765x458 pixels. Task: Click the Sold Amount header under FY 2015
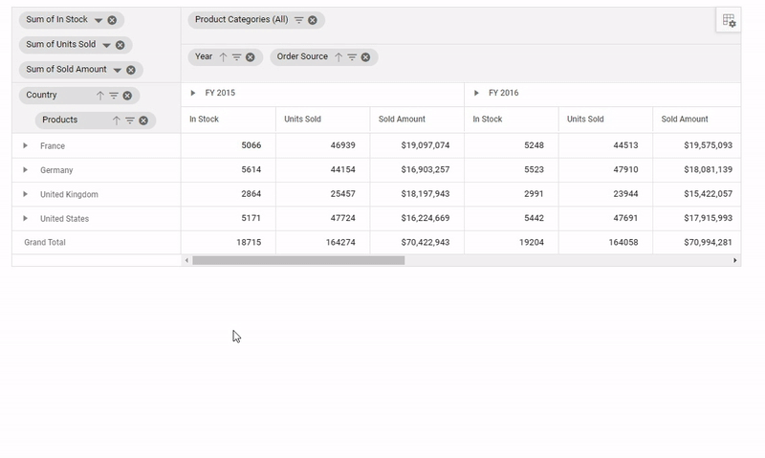click(402, 120)
